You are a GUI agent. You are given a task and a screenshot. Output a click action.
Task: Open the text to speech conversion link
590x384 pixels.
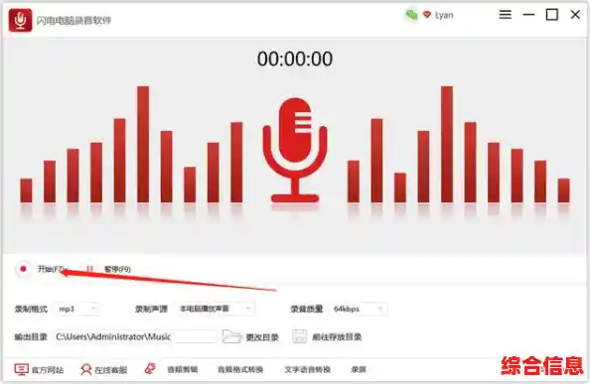(308, 370)
